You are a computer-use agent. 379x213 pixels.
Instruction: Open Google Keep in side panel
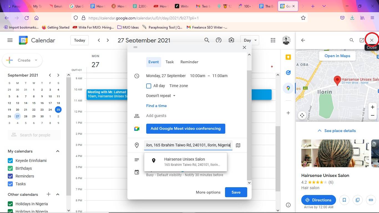click(288, 57)
